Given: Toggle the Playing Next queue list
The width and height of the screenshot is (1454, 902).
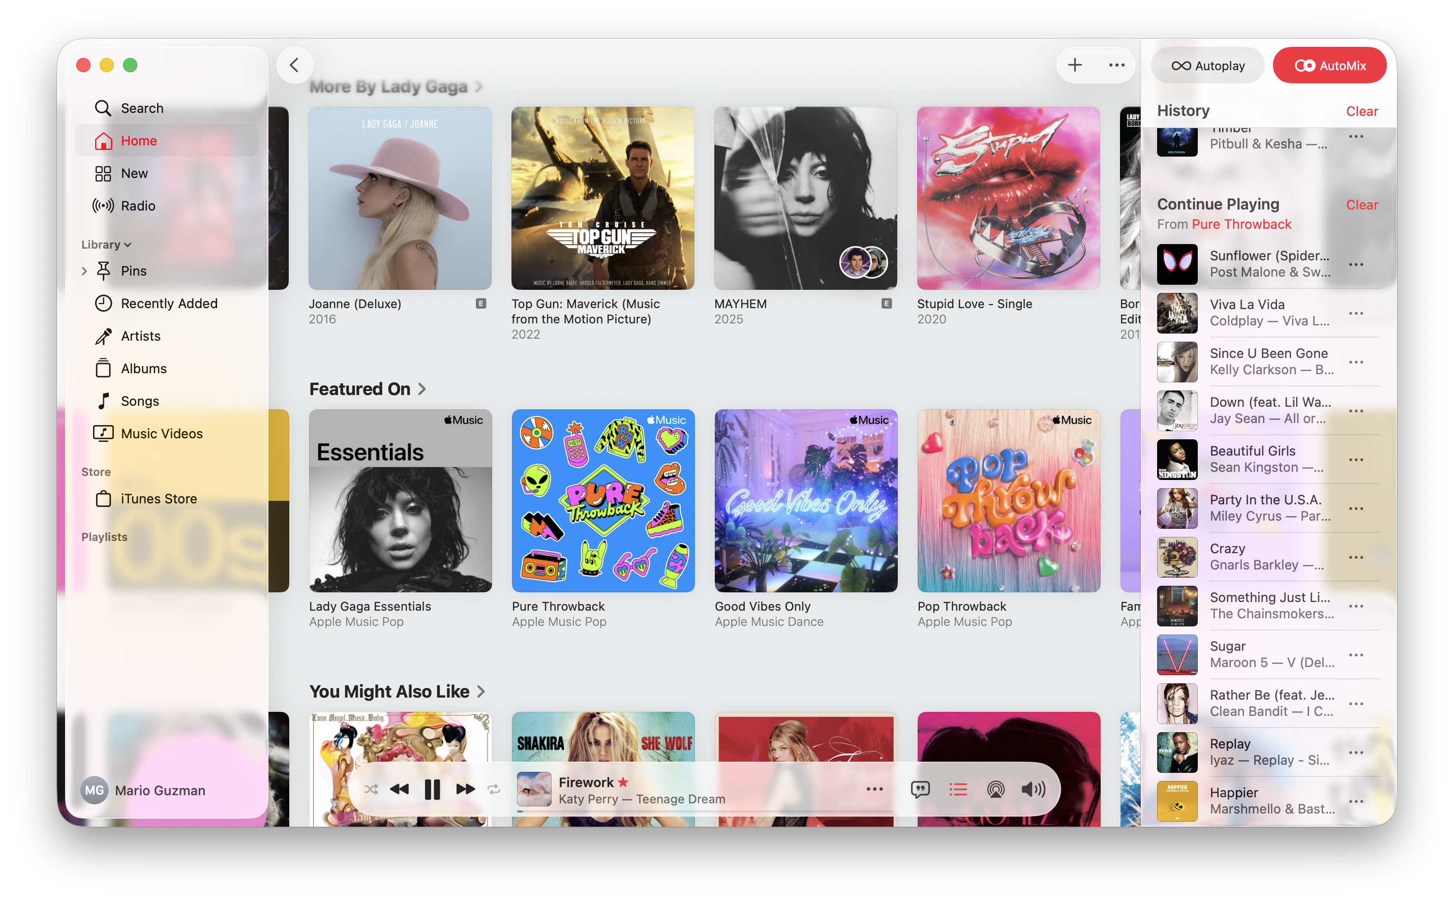Looking at the screenshot, I should [958, 789].
